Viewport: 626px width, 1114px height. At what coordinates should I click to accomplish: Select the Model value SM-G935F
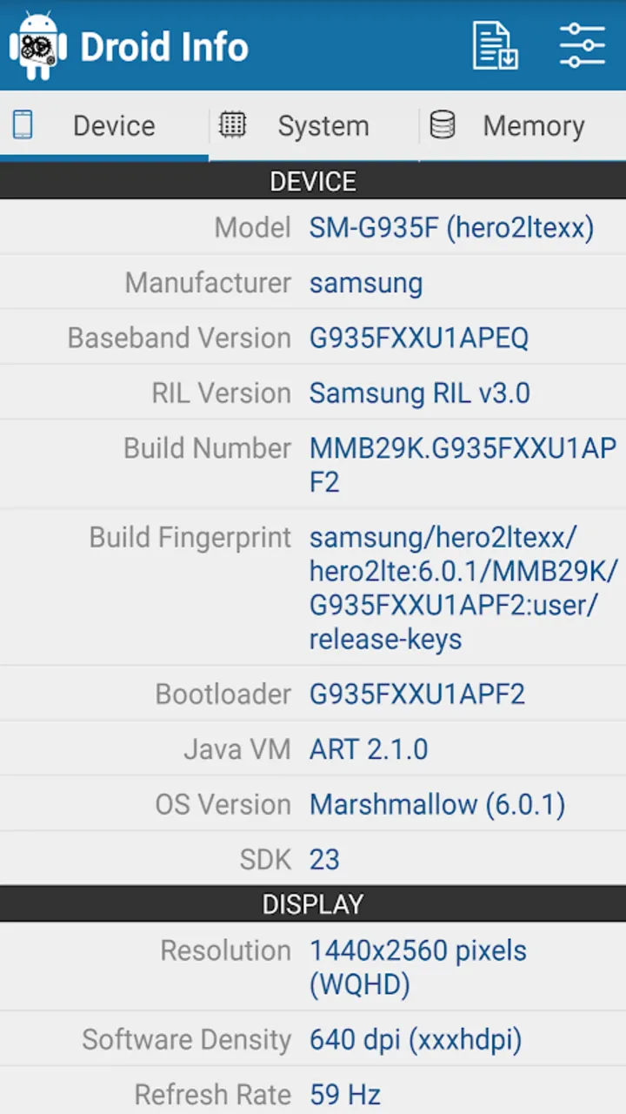[x=451, y=228]
